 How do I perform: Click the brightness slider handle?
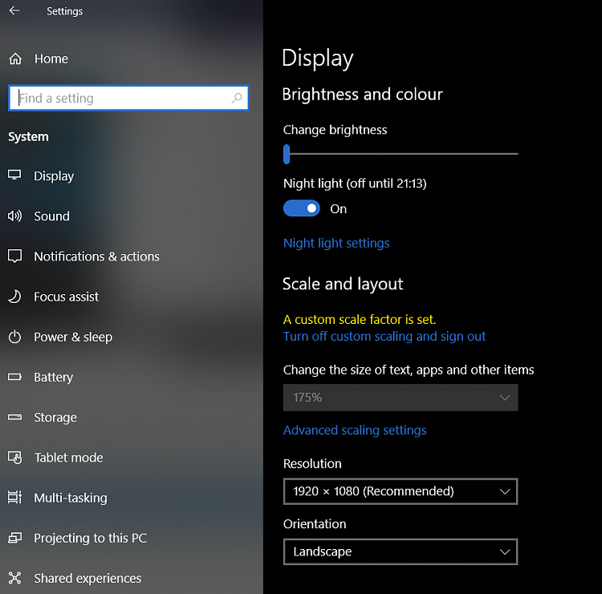click(x=287, y=154)
